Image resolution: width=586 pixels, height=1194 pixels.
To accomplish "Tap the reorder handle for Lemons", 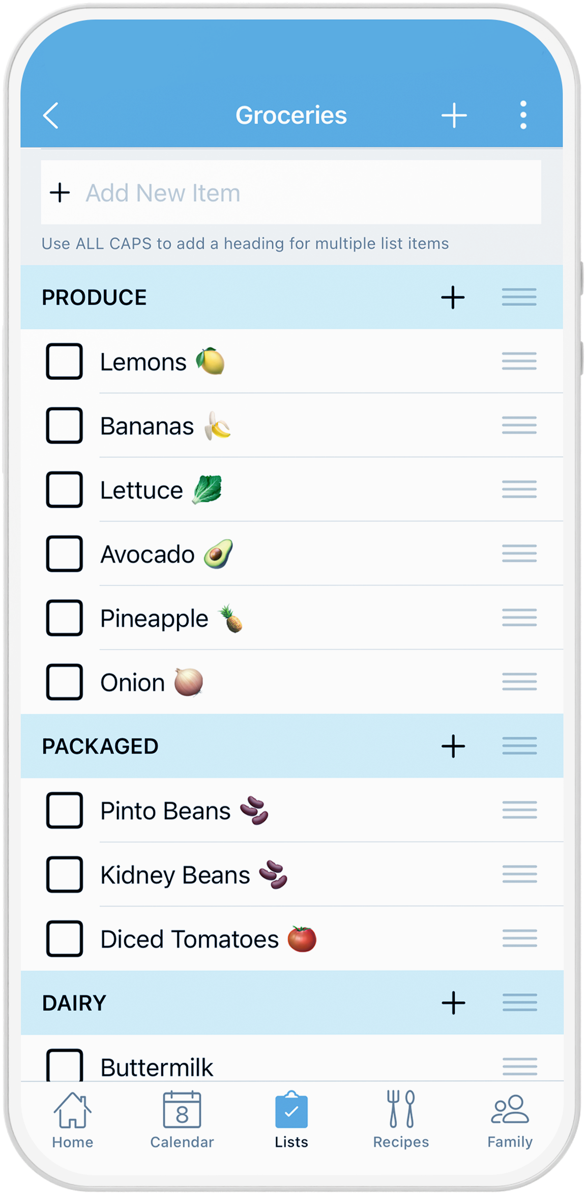I will click(519, 362).
